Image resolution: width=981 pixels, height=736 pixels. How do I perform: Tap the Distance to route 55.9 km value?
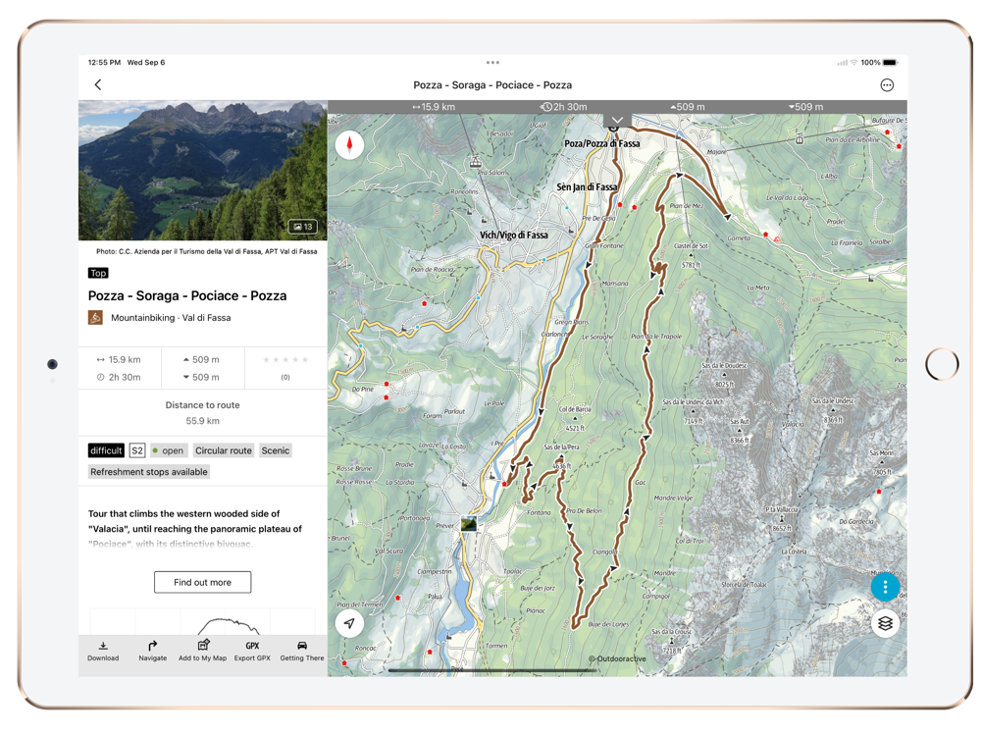coord(203,421)
